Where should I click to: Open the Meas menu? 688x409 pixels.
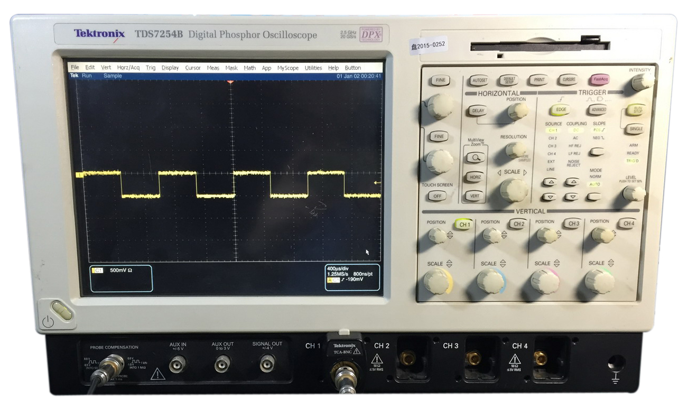[x=213, y=68]
